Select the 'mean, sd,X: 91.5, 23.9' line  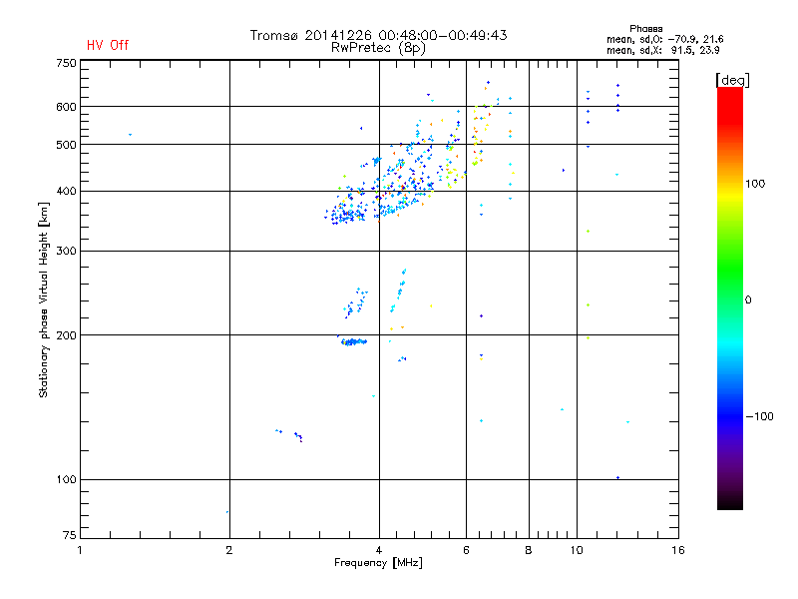point(662,50)
